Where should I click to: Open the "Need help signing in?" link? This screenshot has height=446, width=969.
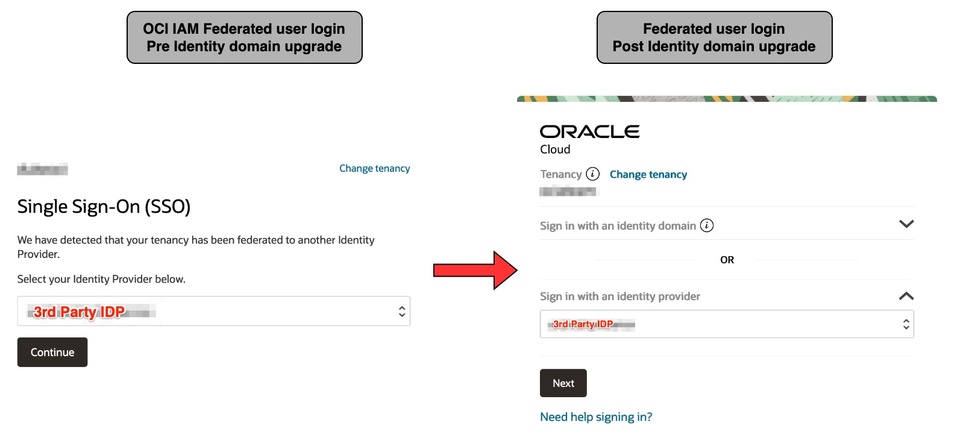point(595,416)
